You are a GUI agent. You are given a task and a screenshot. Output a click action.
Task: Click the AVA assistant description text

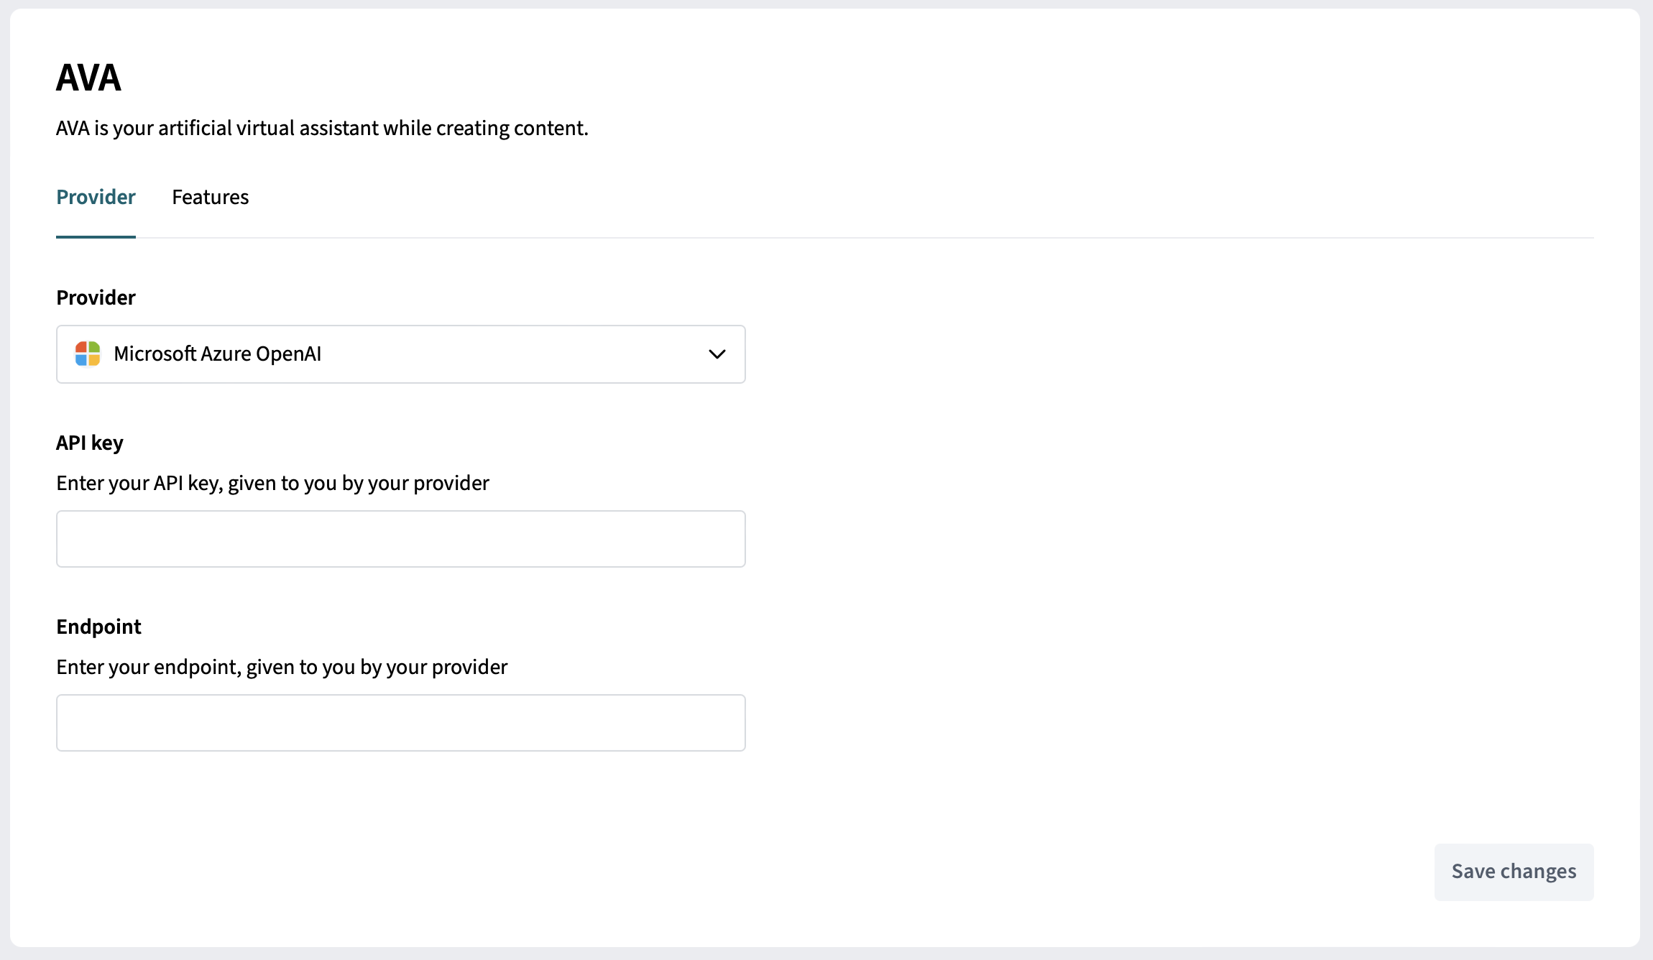[x=322, y=128]
